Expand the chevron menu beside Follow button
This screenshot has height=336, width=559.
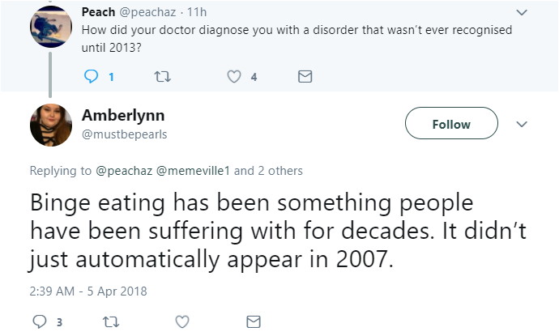(522, 124)
